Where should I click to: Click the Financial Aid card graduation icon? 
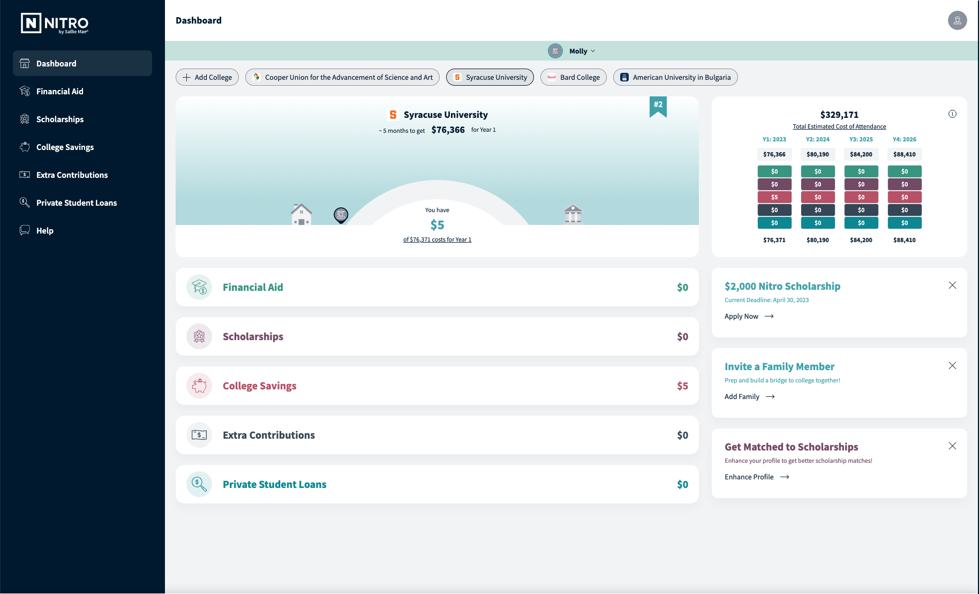(x=199, y=287)
